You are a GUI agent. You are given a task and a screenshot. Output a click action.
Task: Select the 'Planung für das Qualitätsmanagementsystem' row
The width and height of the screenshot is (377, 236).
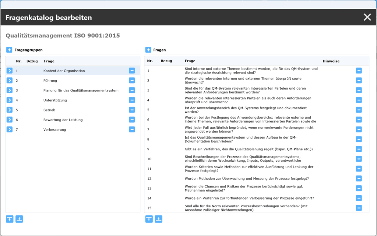tap(81, 90)
